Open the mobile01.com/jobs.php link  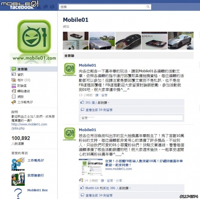pos(29,126)
